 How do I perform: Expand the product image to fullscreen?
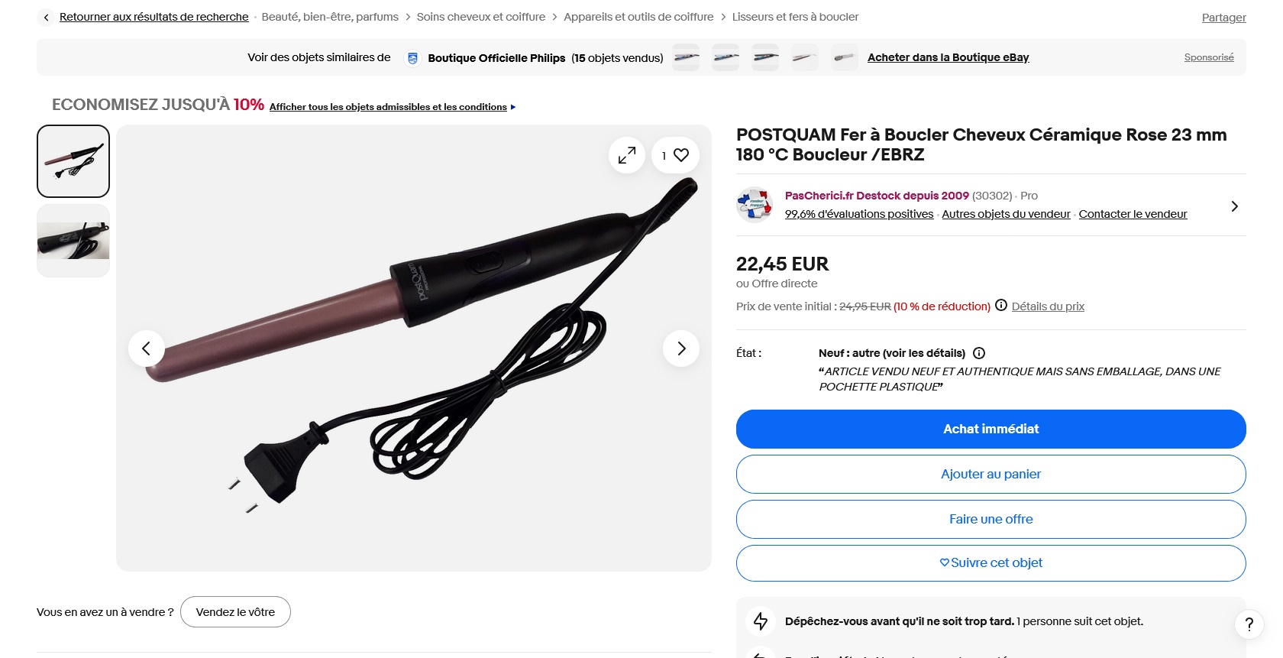[x=627, y=155]
